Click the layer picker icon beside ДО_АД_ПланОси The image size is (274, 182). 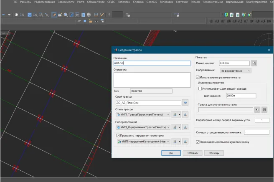(x=186, y=102)
